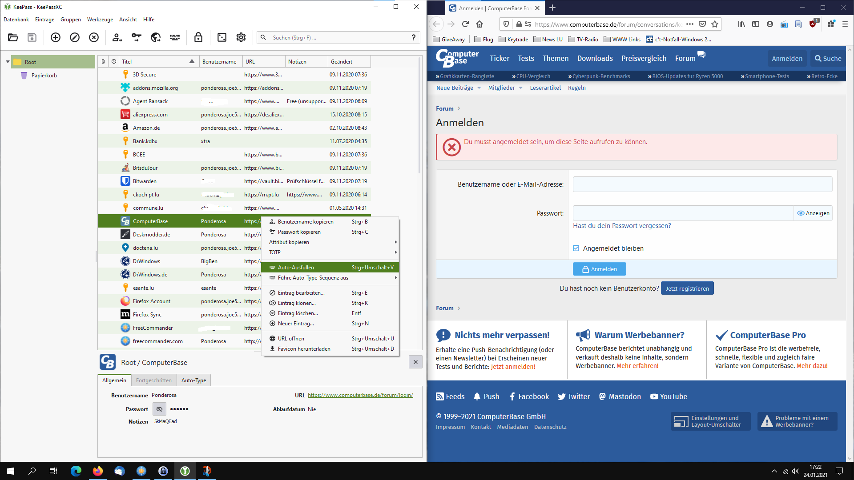Click the entry list vertical scrollbar
This screenshot has width=854, height=480.
click(x=419, y=116)
